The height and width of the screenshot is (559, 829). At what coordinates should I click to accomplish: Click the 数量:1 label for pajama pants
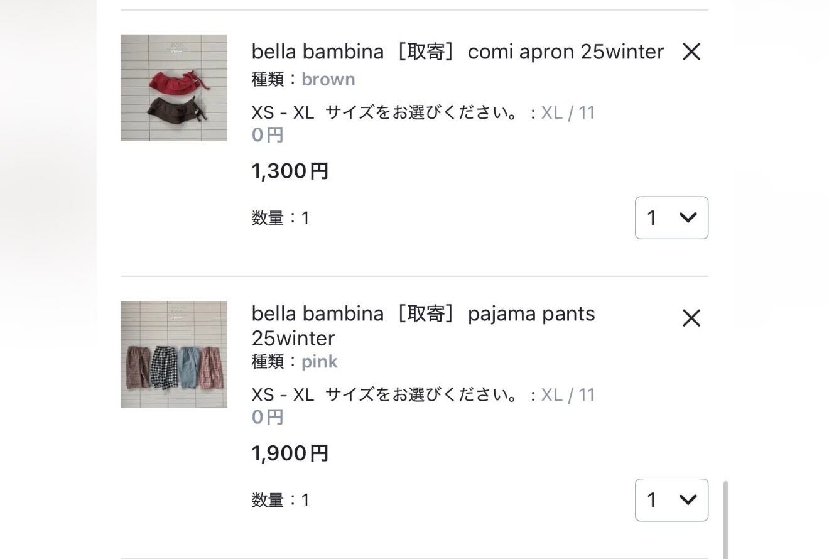tap(281, 500)
